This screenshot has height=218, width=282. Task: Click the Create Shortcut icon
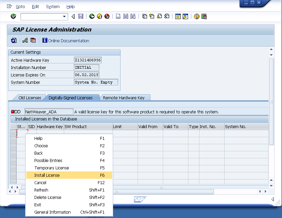pos(185,16)
